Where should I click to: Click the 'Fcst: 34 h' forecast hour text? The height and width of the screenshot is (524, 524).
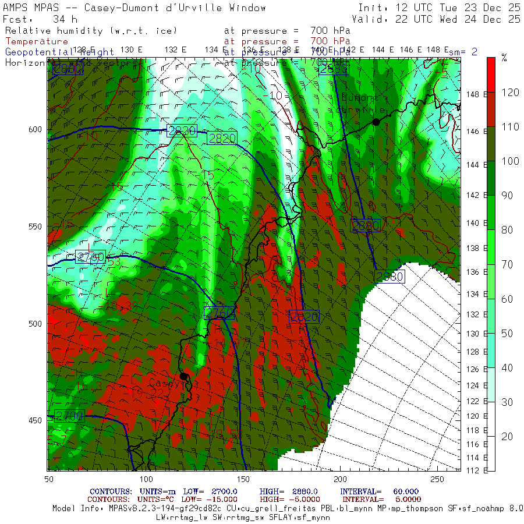tap(40, 19)
